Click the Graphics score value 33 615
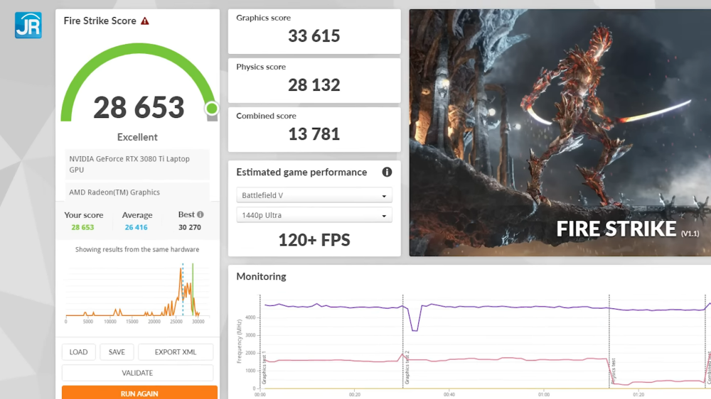The height and width of the screenshot is (399, 711). (314, 35)
